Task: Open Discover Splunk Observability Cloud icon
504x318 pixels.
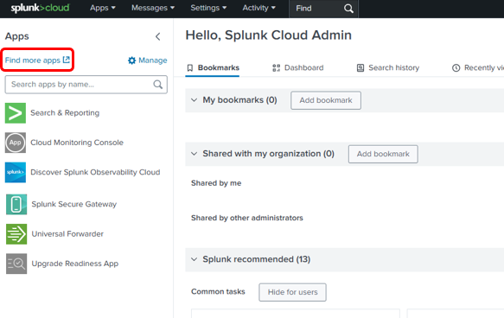Action: [15, 172]
